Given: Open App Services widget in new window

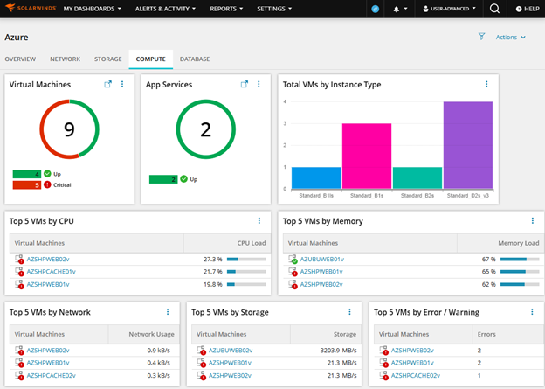Looking at the screenshot, I should tap(245, 84).
